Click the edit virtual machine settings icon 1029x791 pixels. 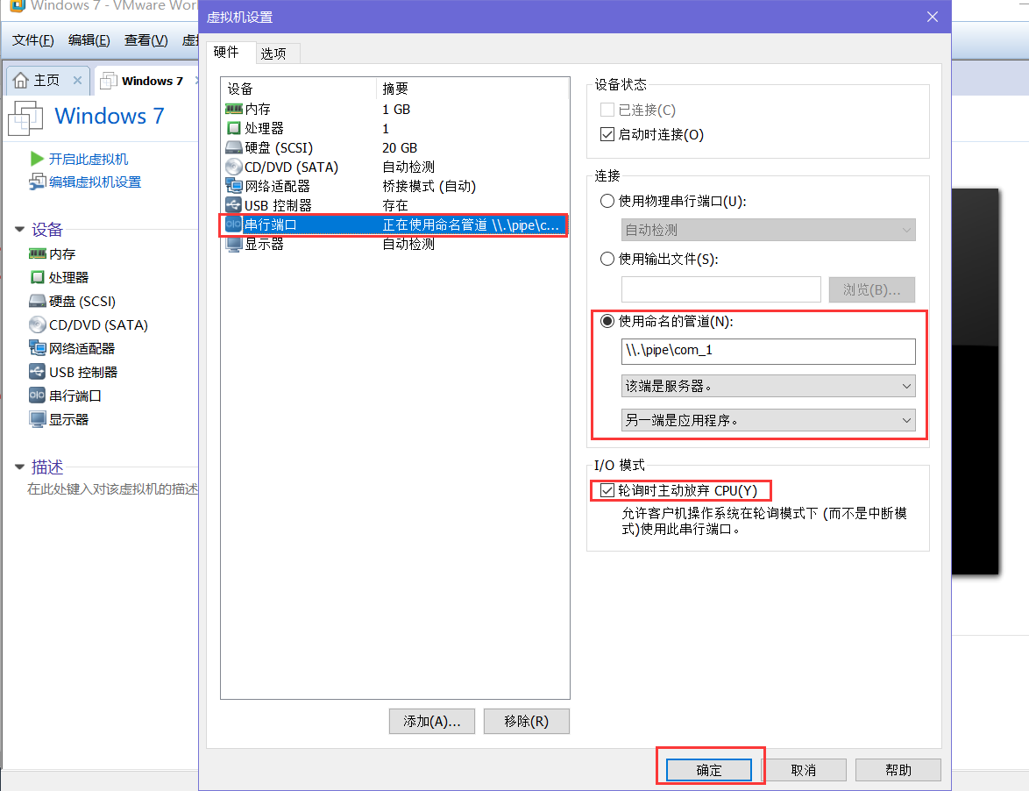pos(38,182)
